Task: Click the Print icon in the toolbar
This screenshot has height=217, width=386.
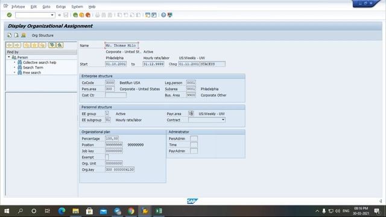Action: tap(98, 15)
